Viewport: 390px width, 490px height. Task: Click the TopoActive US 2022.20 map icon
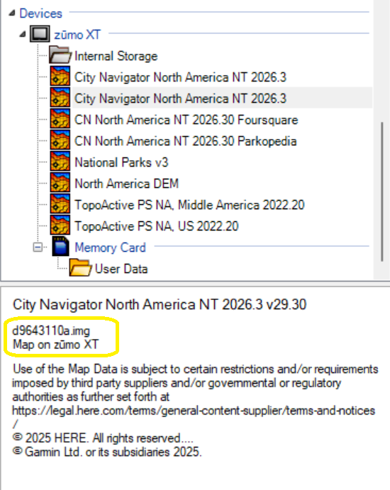click(x=60, y=225)
